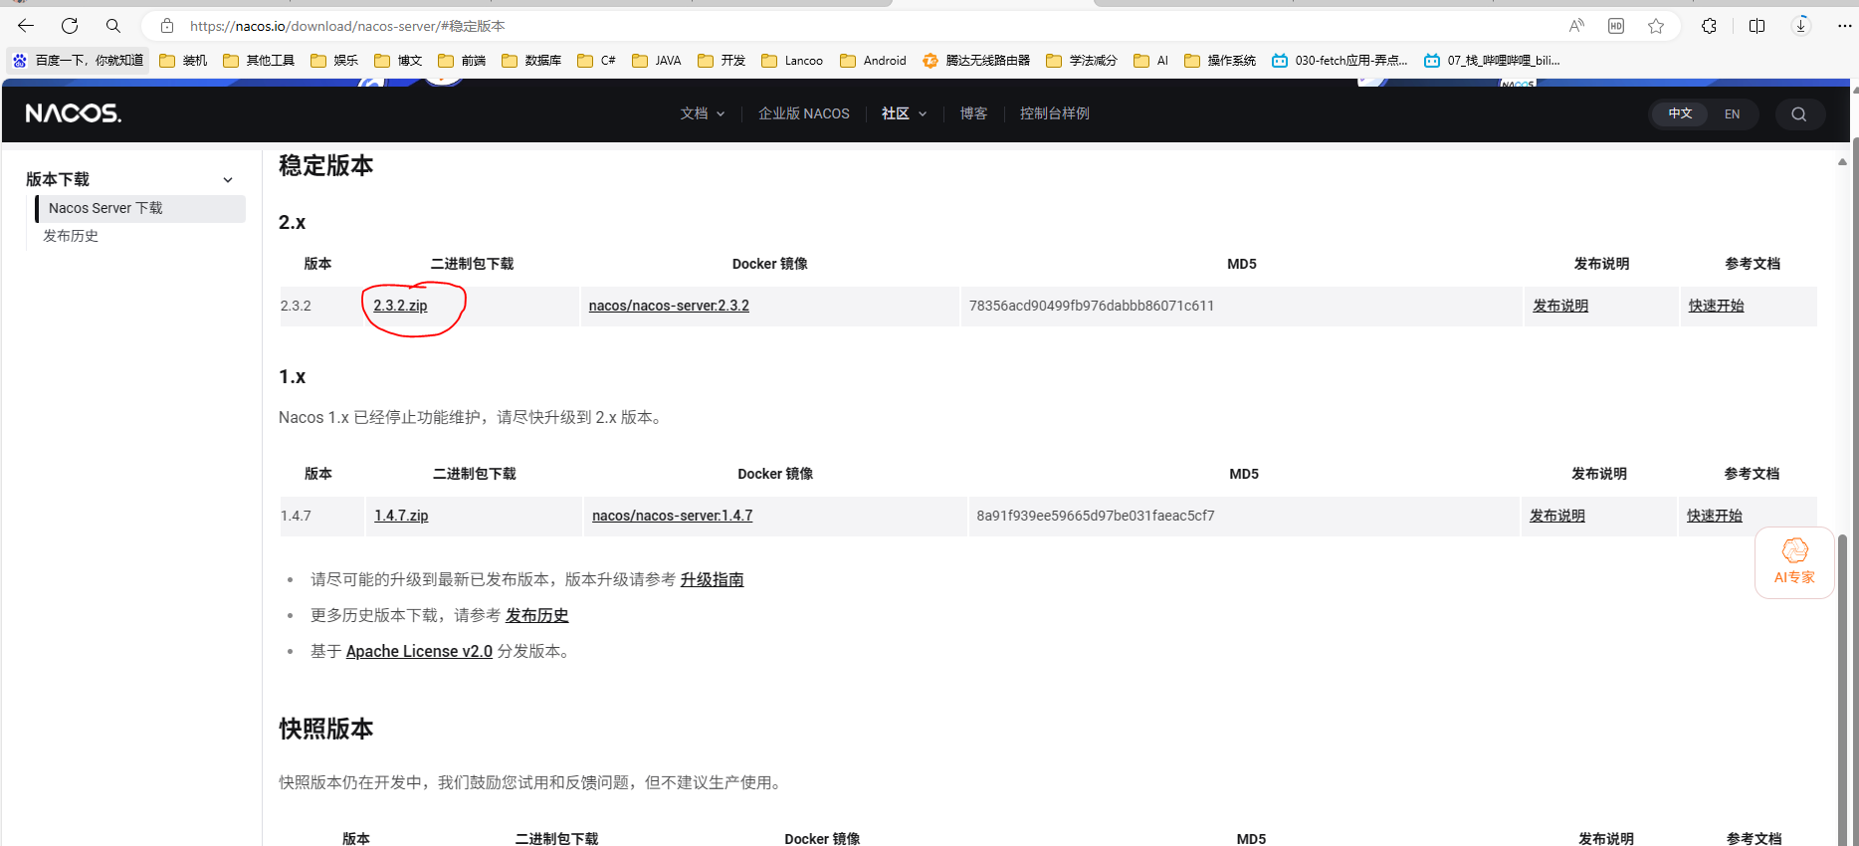Open the Lancoo bookmark folder
The height and width of the screenshot is (846, 1859).
pyautogui.click(x=792, y=61)
